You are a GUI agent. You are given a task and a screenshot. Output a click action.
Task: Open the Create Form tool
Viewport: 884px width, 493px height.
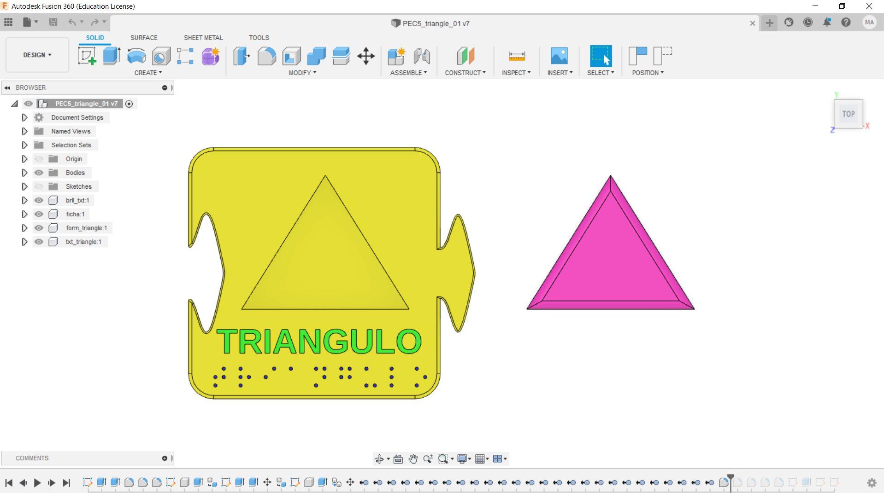[210, 56]
